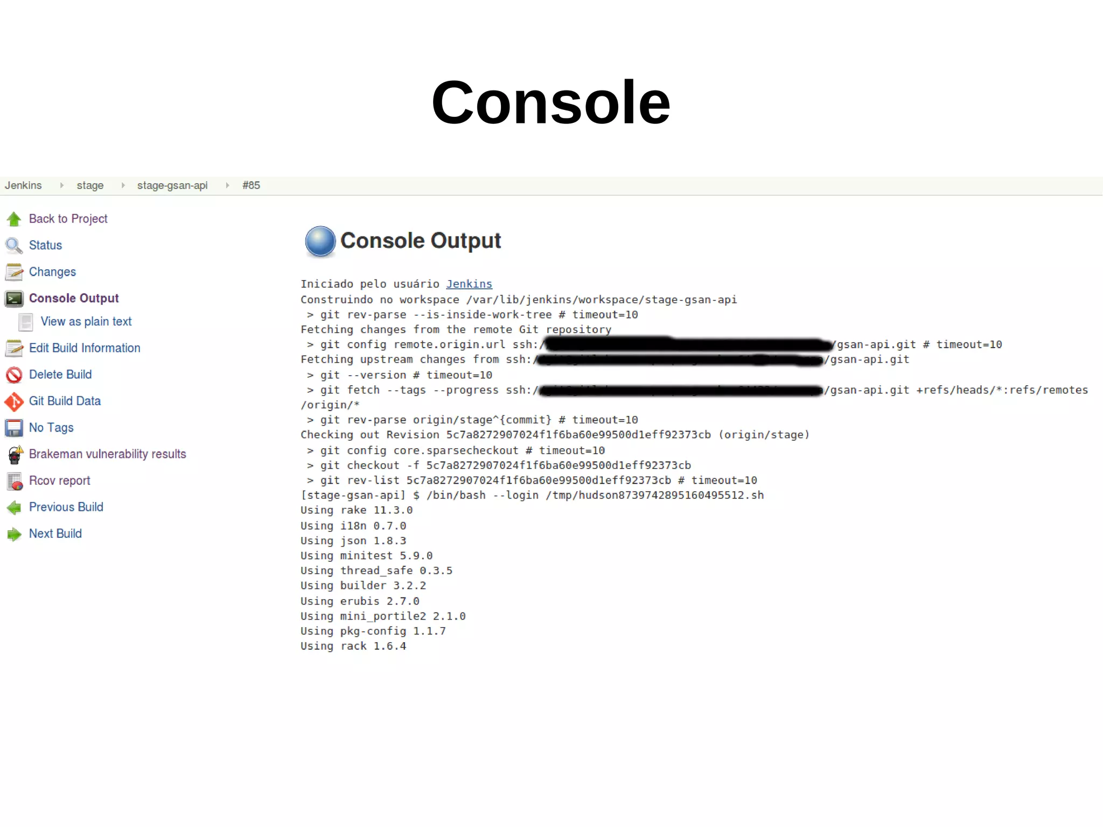Open the No Tags link
This screenshot has height=827, width=1103.
[51, 427]
